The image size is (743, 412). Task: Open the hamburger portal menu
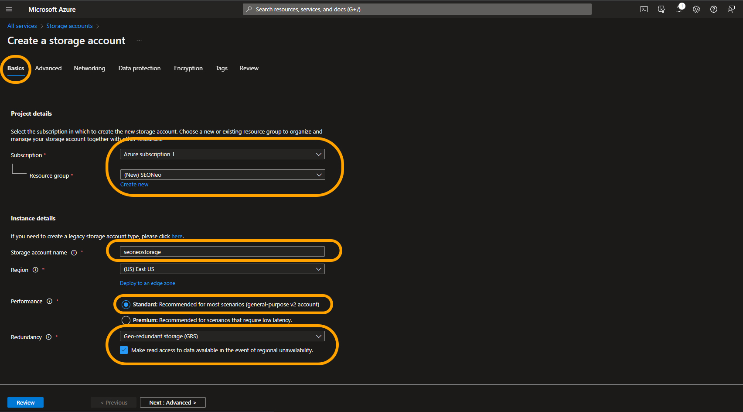click(9, 9)
